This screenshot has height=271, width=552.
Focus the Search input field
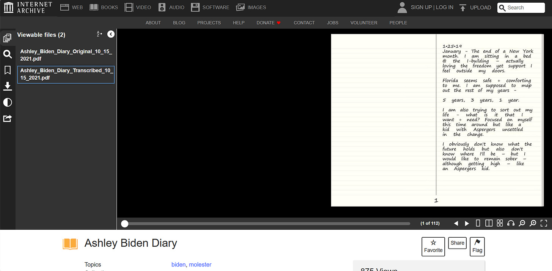521,8
